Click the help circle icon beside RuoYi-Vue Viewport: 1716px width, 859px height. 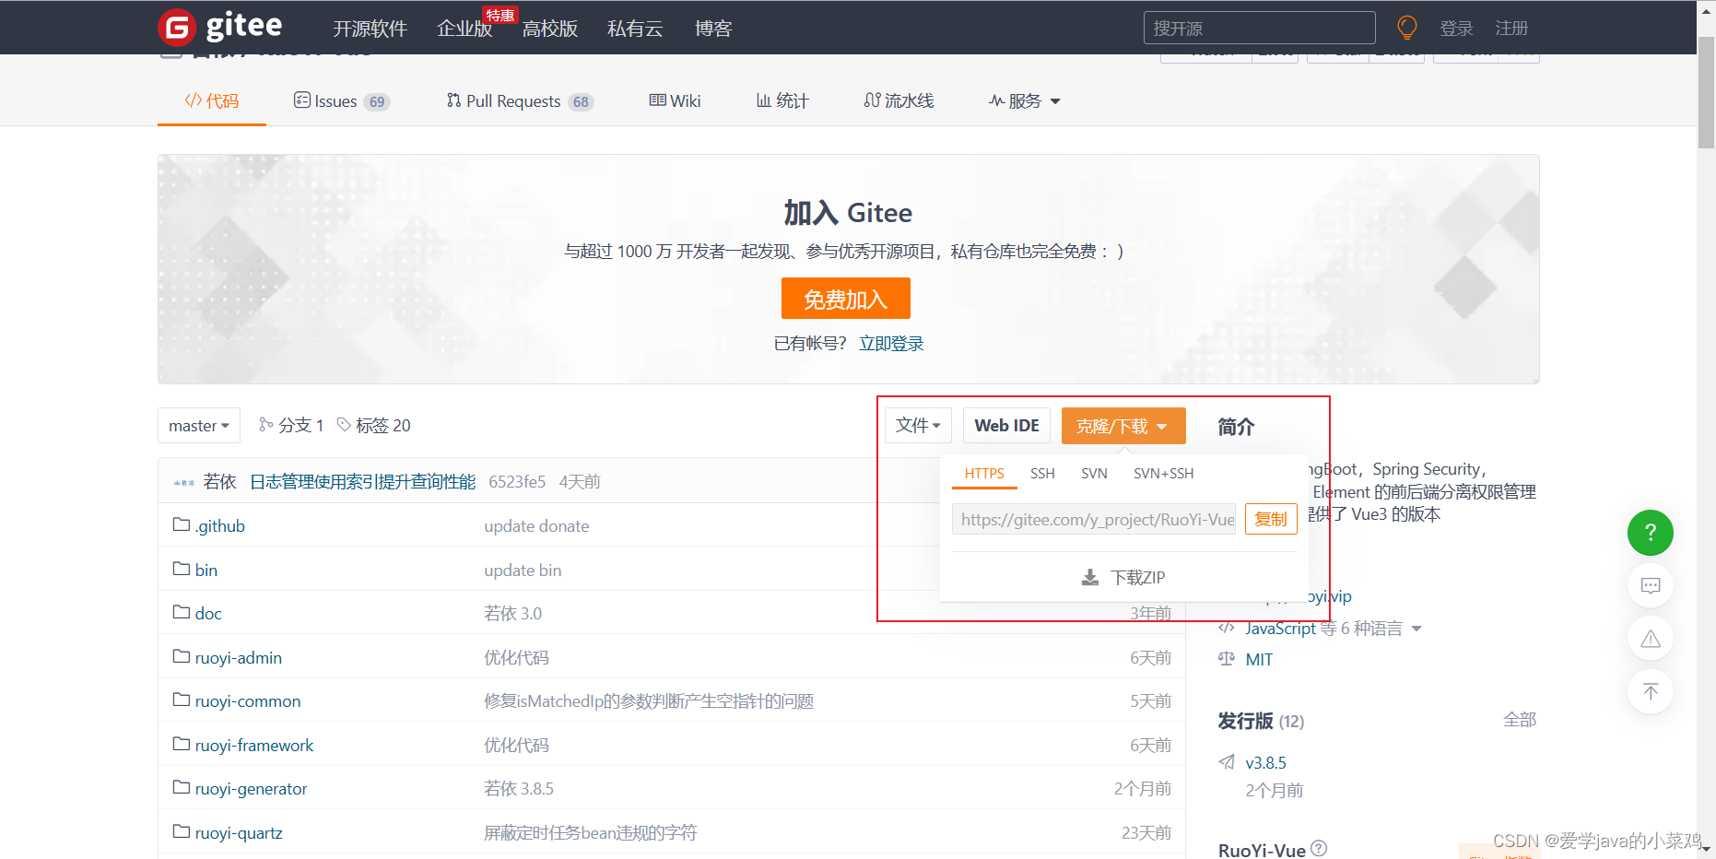[x=1319, y=849]
